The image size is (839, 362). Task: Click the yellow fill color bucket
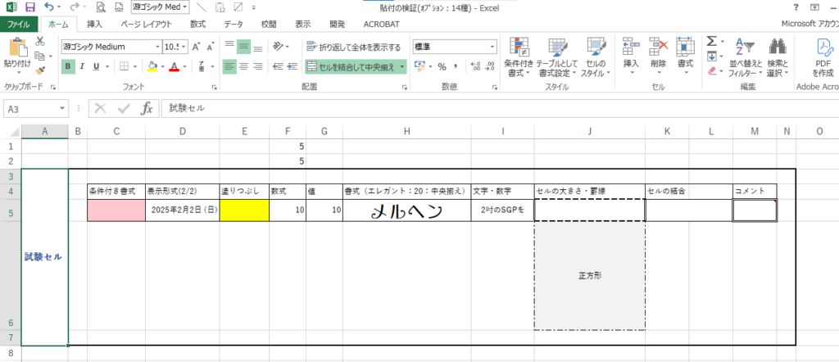(x=152, y=66)
